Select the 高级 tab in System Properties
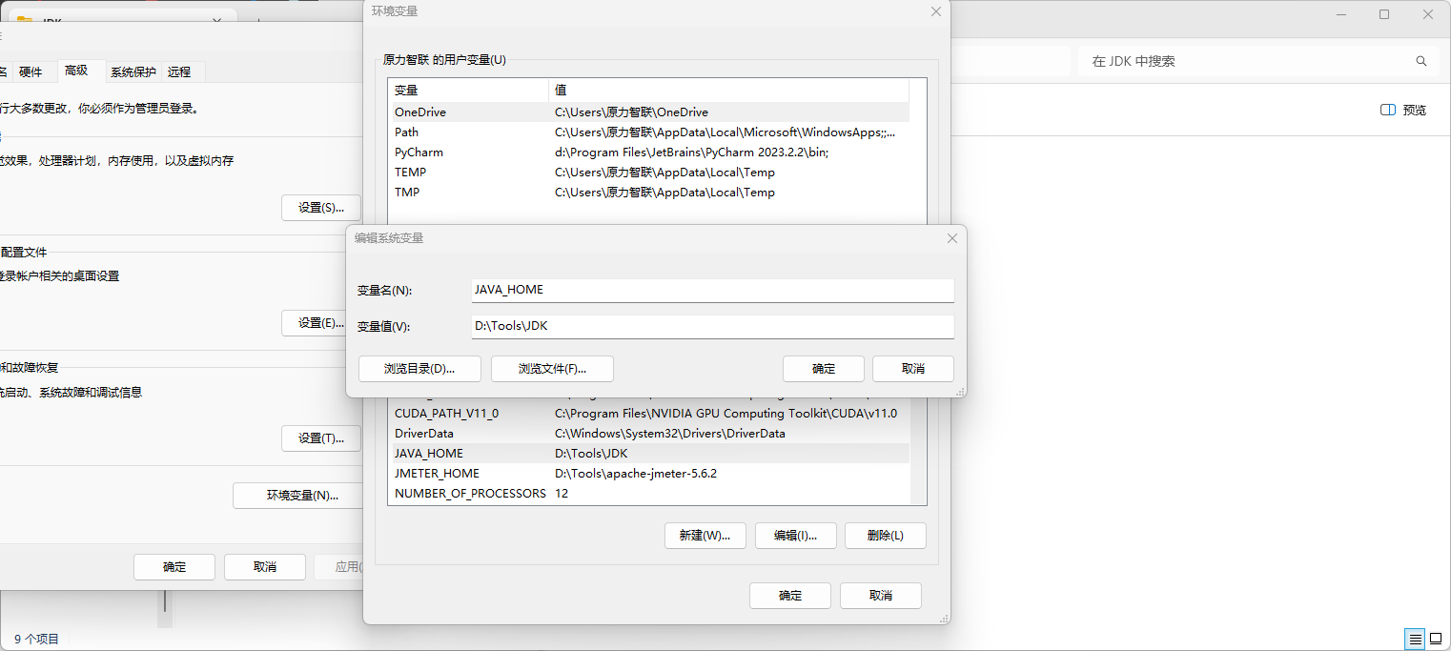 pos(76,71)
